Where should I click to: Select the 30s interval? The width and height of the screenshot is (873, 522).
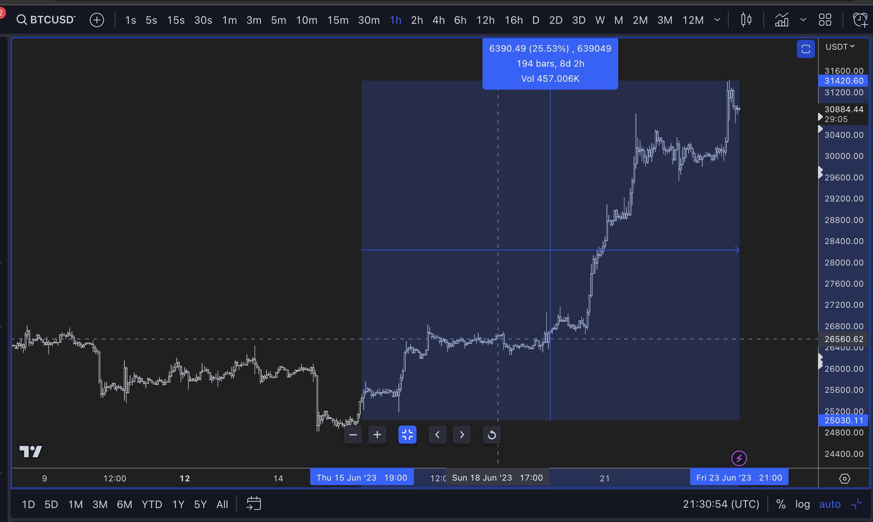[203, 20]
